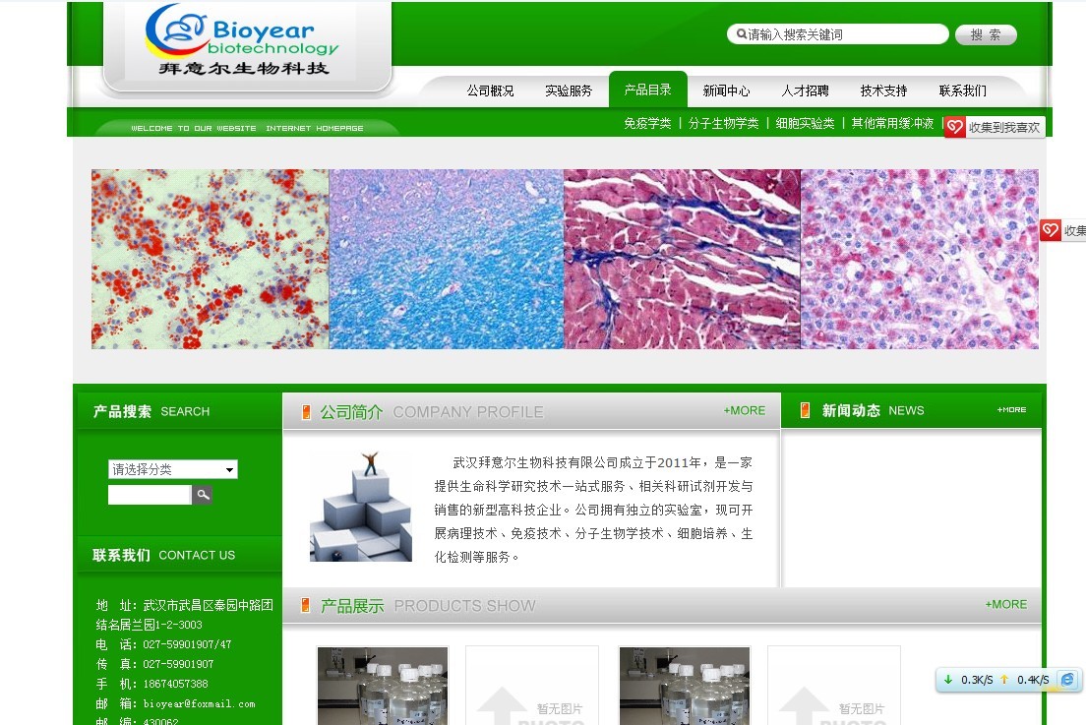Select the 免疫学类 subcategory link
Screen dimensions: 1086x725
click(x=647, y=123)
